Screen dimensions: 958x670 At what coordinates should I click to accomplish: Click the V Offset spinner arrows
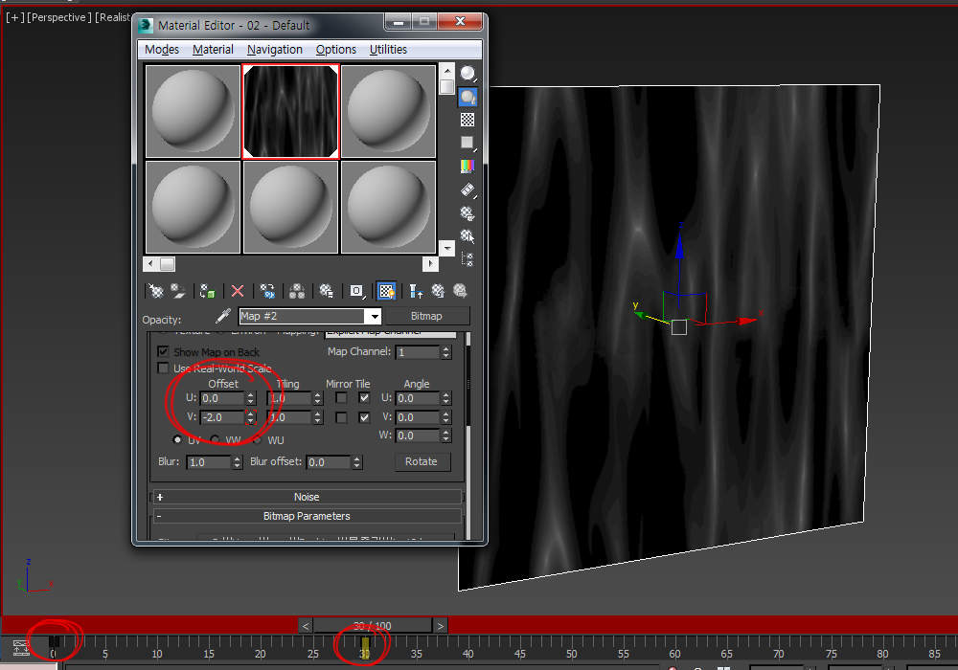click(x=250, y=417)
